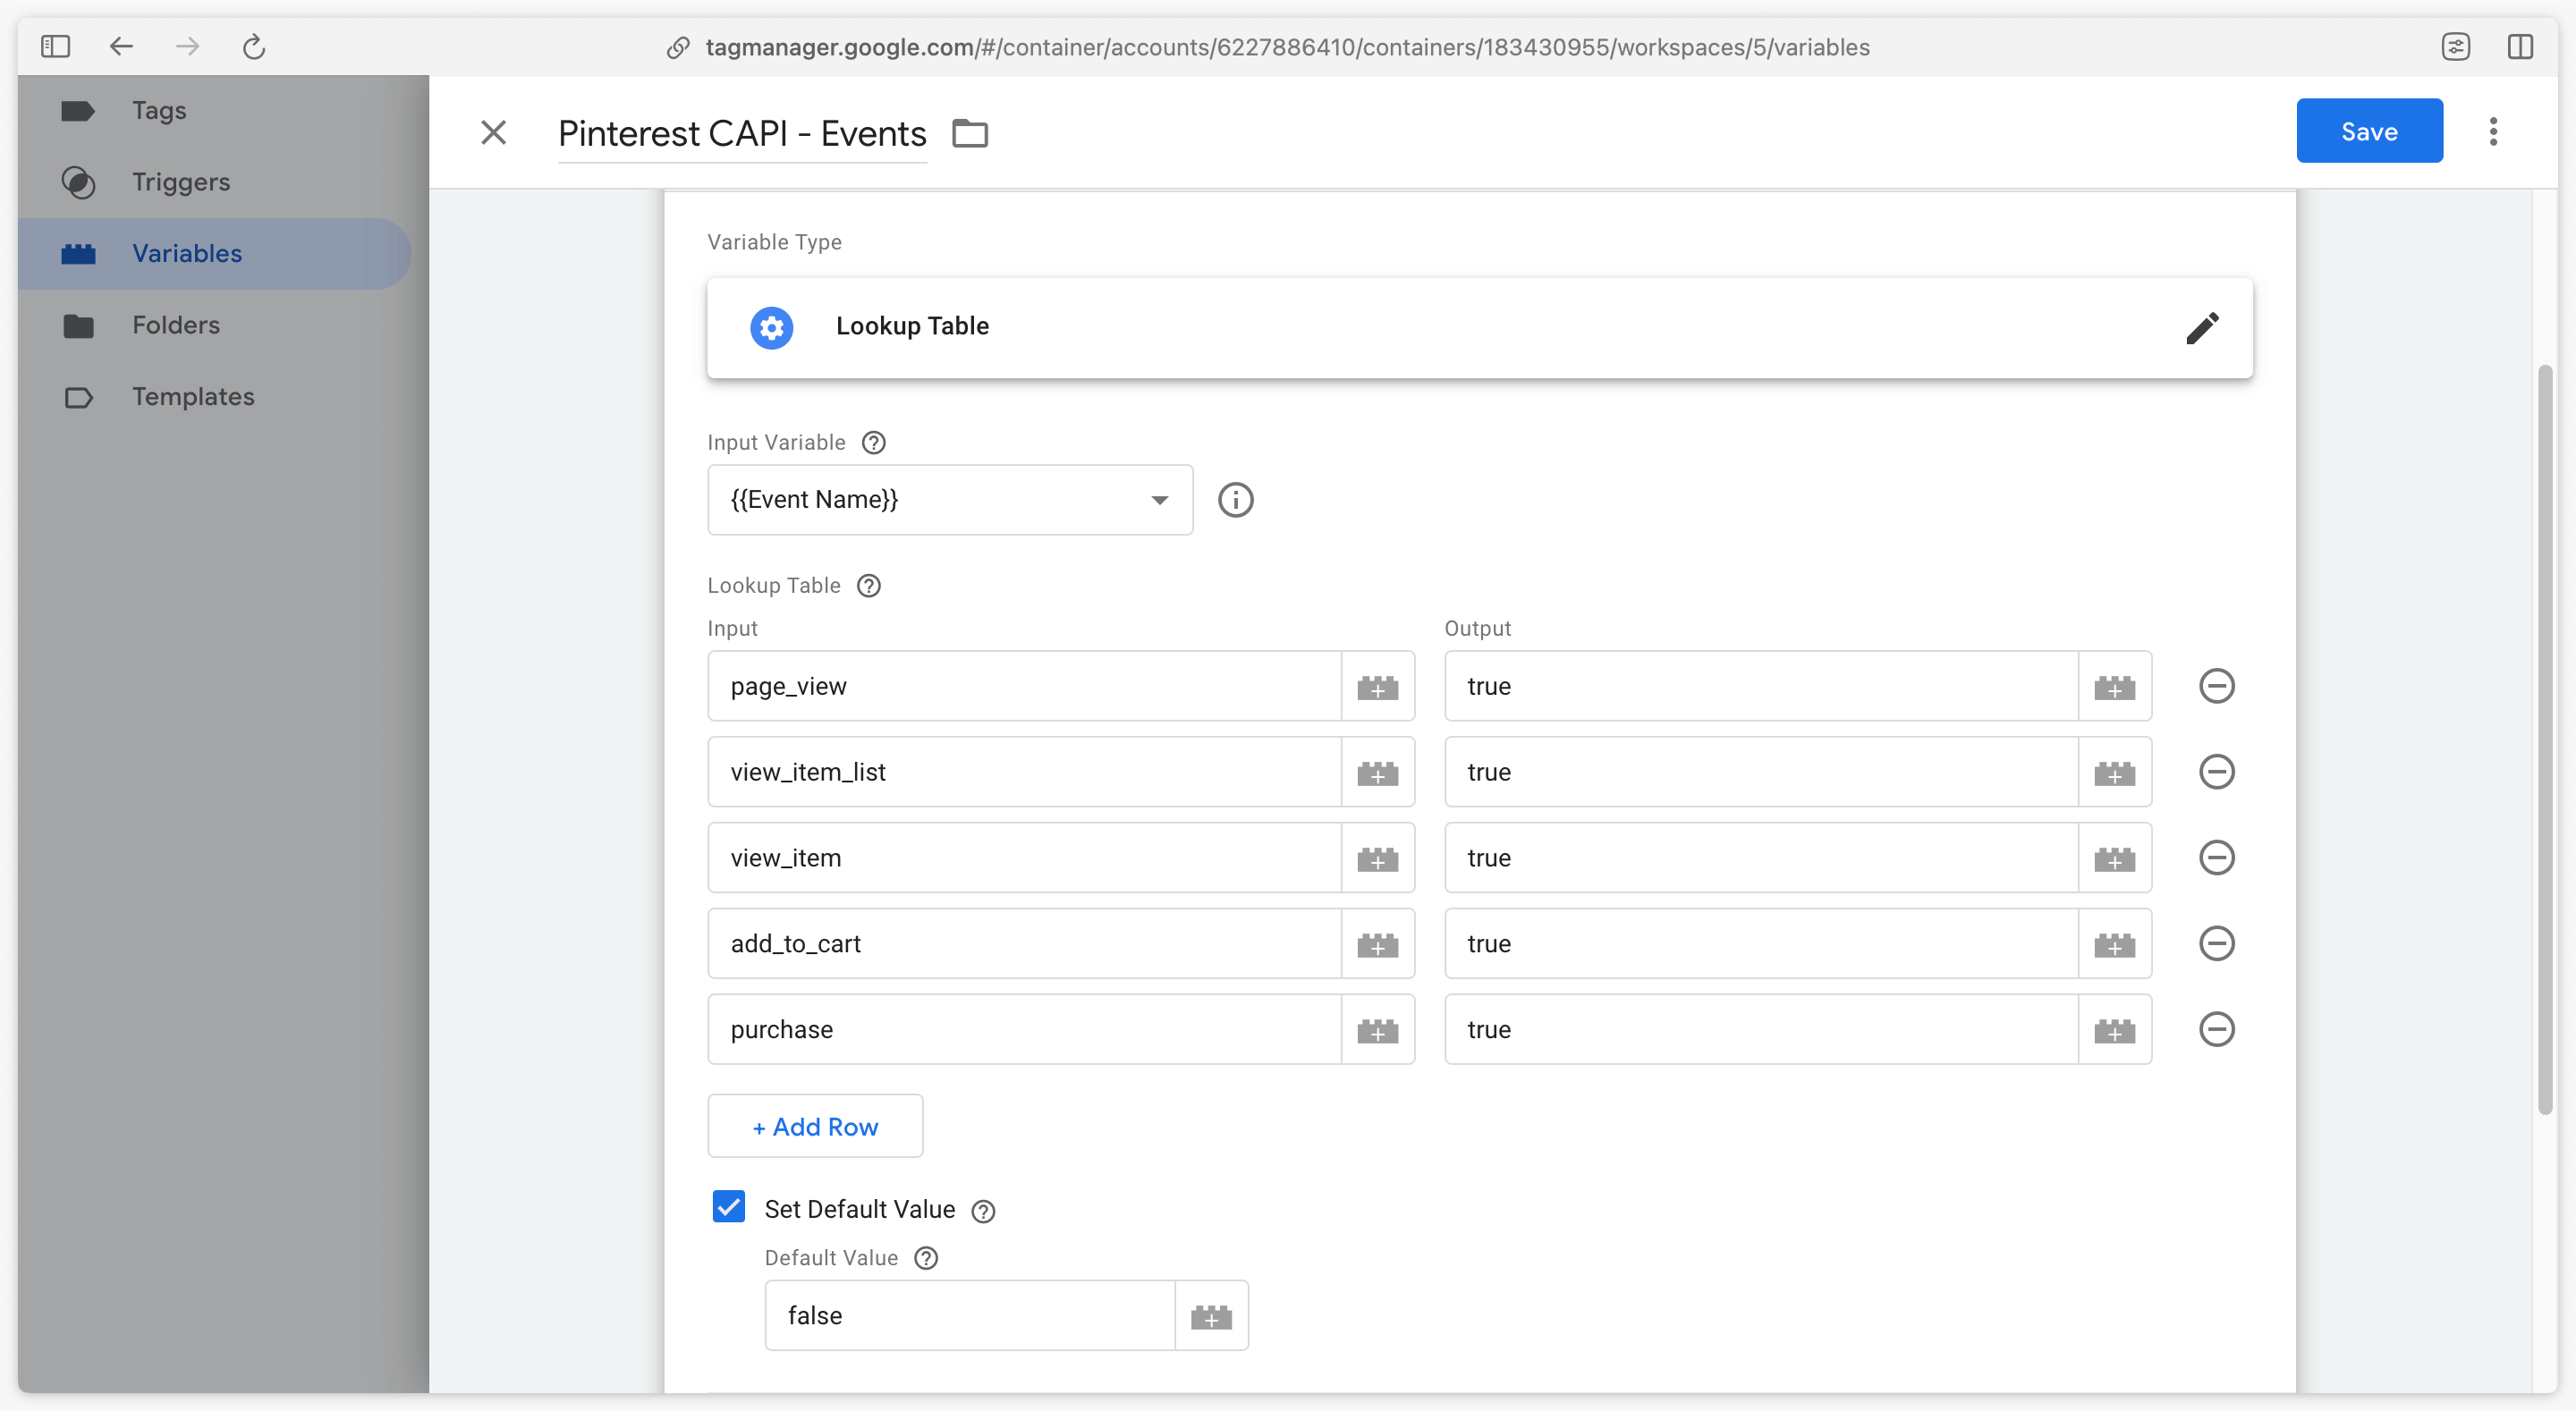Viewport: 2576px width, 1411px height.
Task: Insert variable into add_to_cart input field
Action: [1378, 944]
